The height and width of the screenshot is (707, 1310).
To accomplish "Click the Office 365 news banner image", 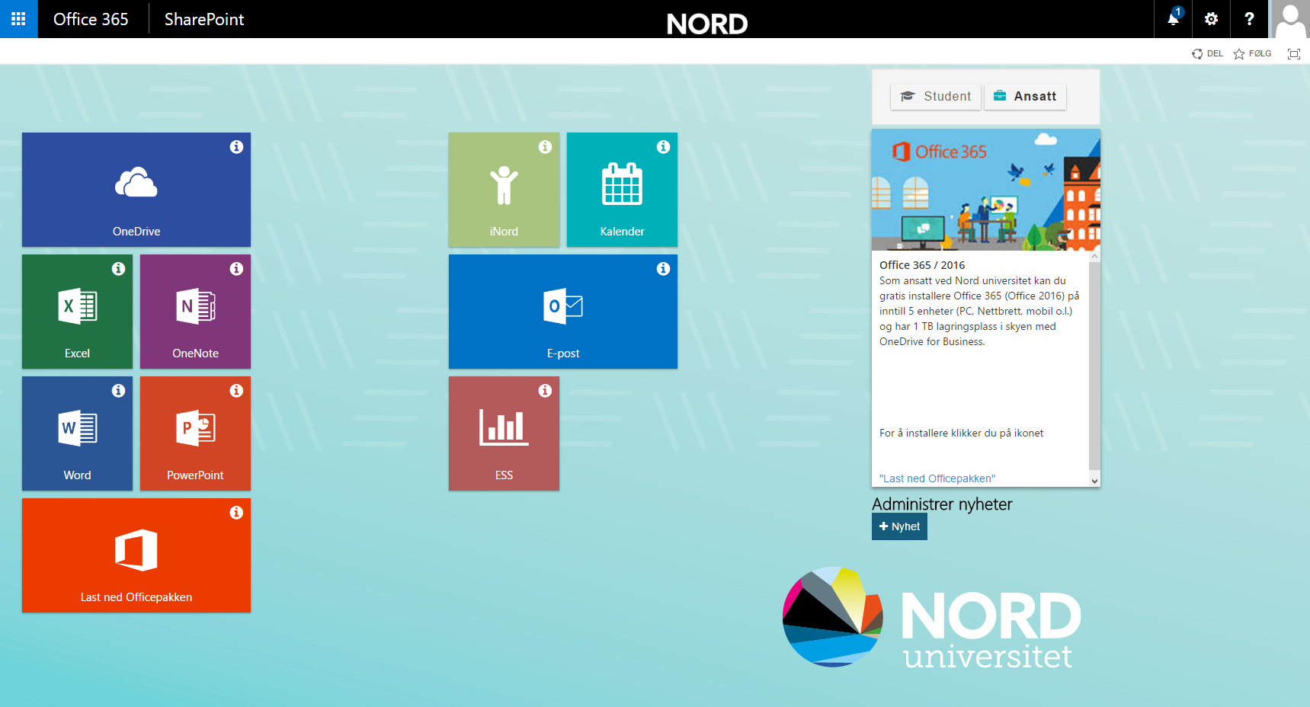I will (986, 190).
